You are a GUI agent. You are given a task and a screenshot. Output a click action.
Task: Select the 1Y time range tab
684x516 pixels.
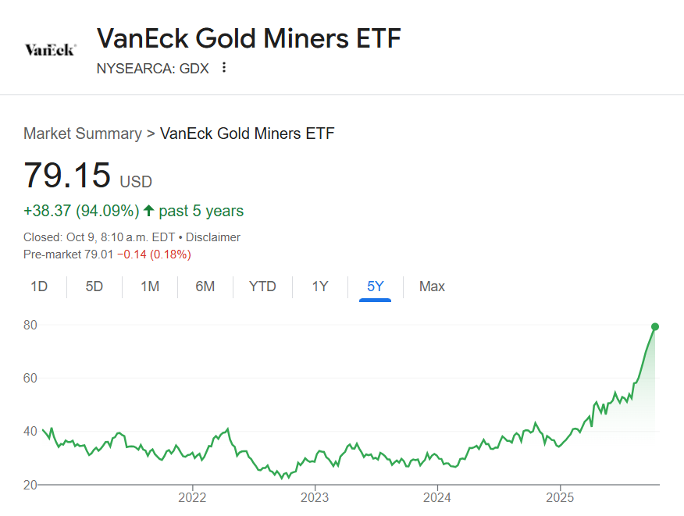[320, 286]
